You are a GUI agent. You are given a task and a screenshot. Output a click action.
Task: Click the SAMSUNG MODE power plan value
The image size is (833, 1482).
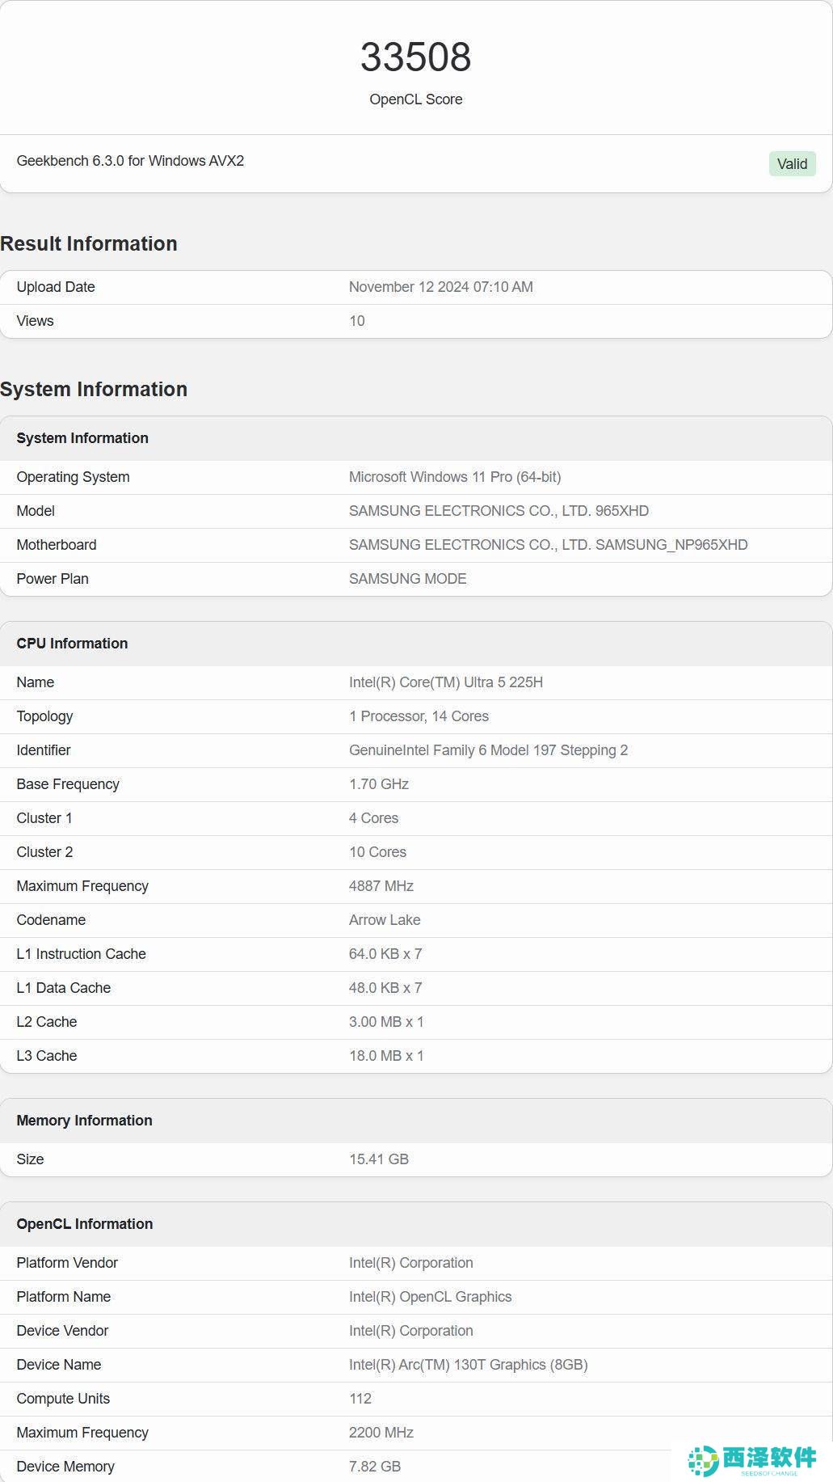pyautogui.click(x=407, y=579)
